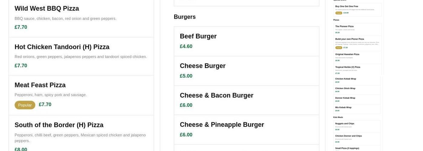Viewport: 423px width, 151px height.
Task: Select Donner Kebab Wrap in side preview
Action: click(x=345, y=98)
